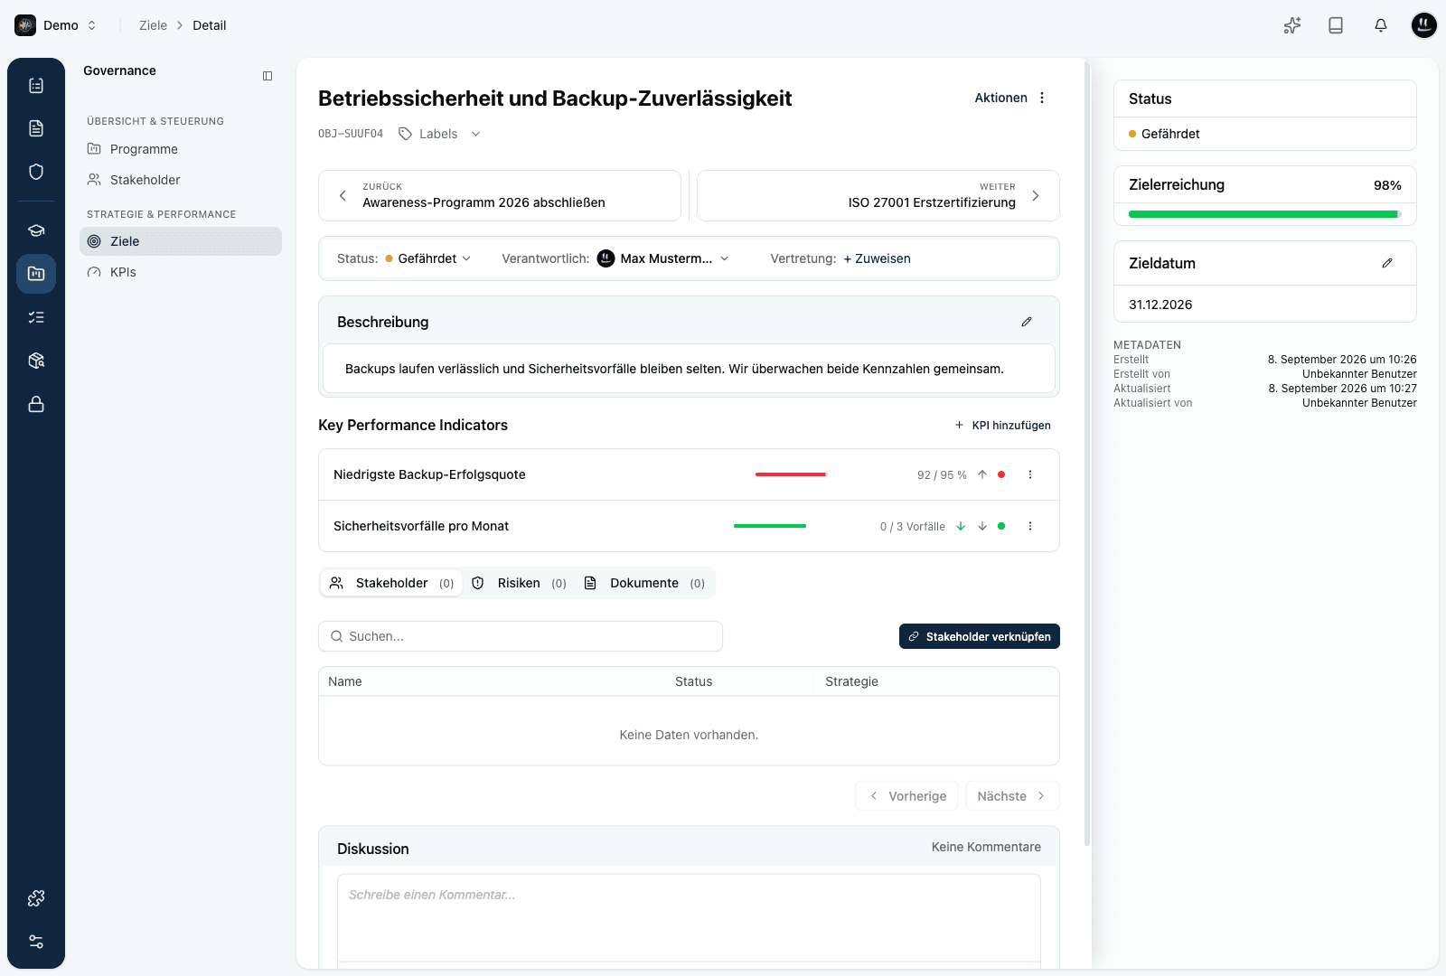
Task: Go to next goal ISO 27001 Erstzertifizierung
Action: (878, 195)
